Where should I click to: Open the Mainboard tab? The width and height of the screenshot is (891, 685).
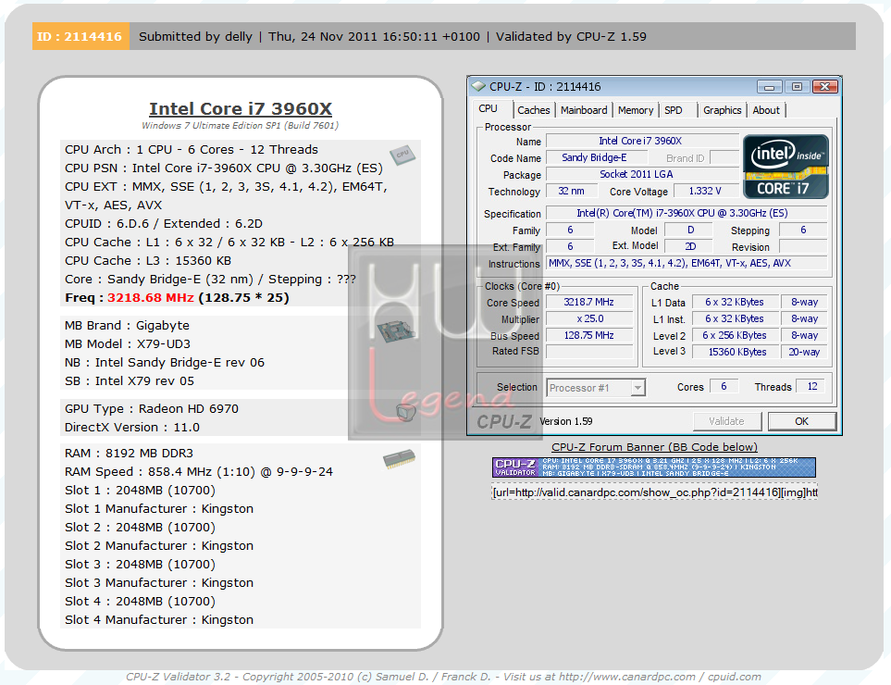pos(584,110)
